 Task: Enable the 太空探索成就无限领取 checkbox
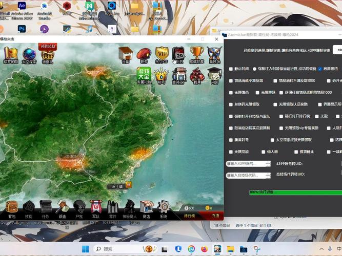272,140
